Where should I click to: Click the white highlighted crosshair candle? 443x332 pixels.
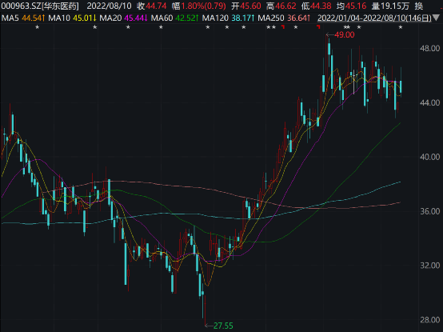(354, 82)
